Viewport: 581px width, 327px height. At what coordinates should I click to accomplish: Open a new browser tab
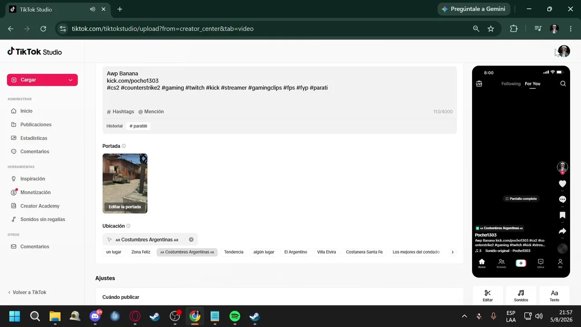120,9
